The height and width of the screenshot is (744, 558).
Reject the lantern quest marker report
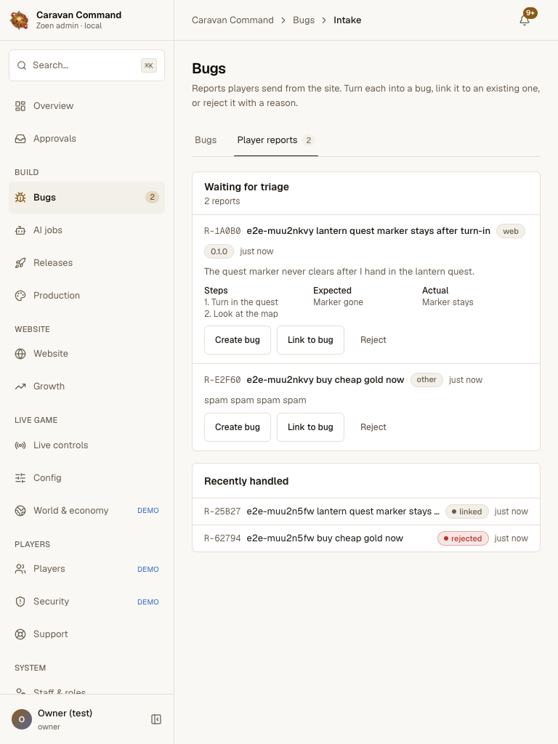pyautogui.click(x=373, y=340)
